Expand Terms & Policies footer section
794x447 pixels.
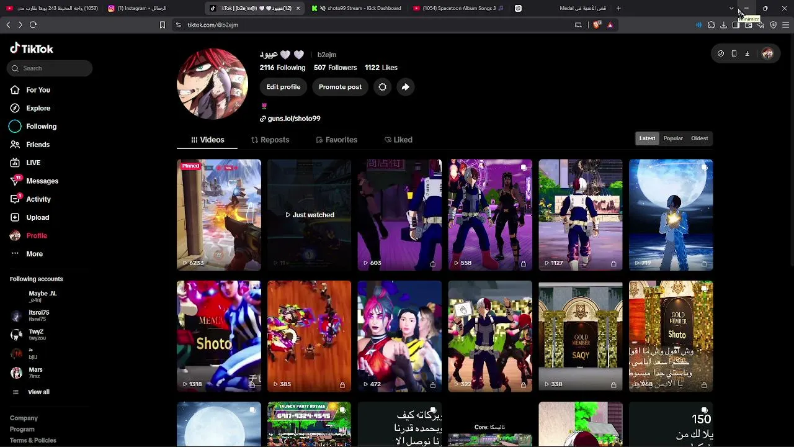click(x=33, y=441)
